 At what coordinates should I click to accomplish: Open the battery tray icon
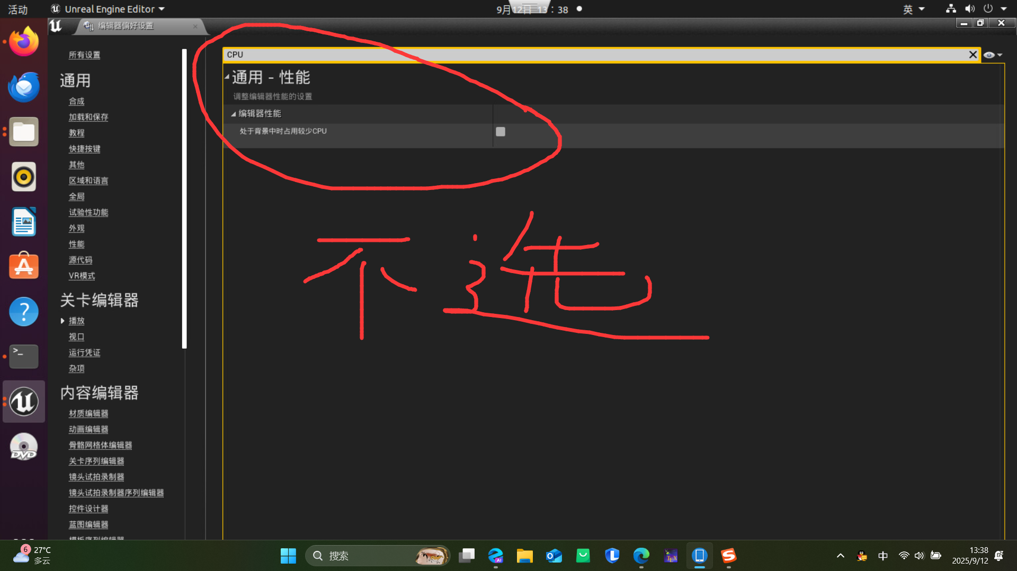(936, 556)
